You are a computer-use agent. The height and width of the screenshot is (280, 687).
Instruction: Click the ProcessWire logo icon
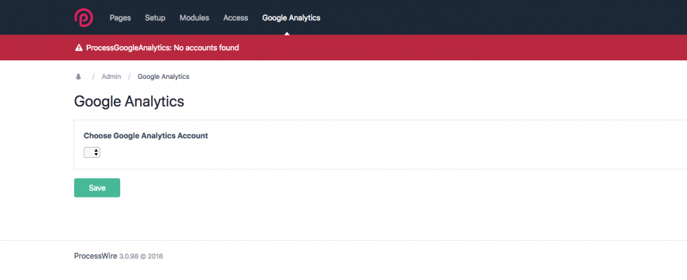click(x=84, y=17)
